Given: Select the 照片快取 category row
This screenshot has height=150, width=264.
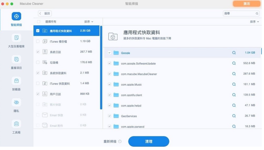Looking at the screenshot, I should click(66, 104).
